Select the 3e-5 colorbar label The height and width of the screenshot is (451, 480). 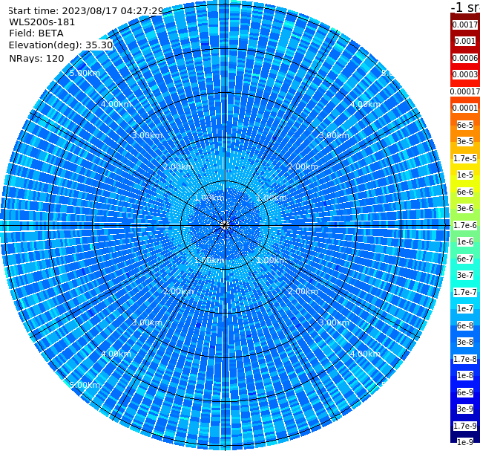pyautogui.click(x=465, y=141)
